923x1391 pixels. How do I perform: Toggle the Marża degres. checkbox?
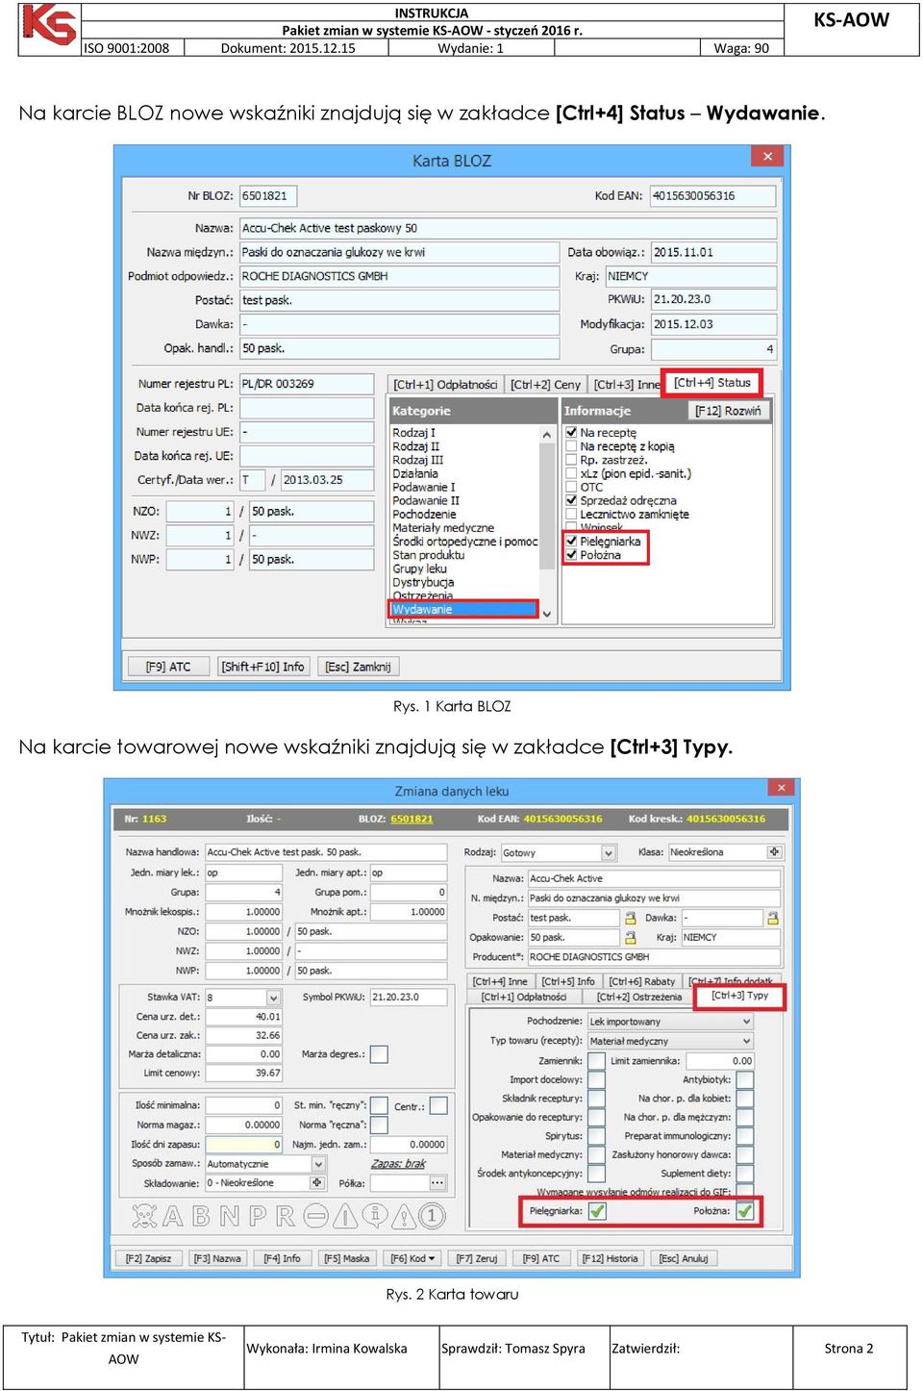pyautogui.click(x=379, y=1054)
